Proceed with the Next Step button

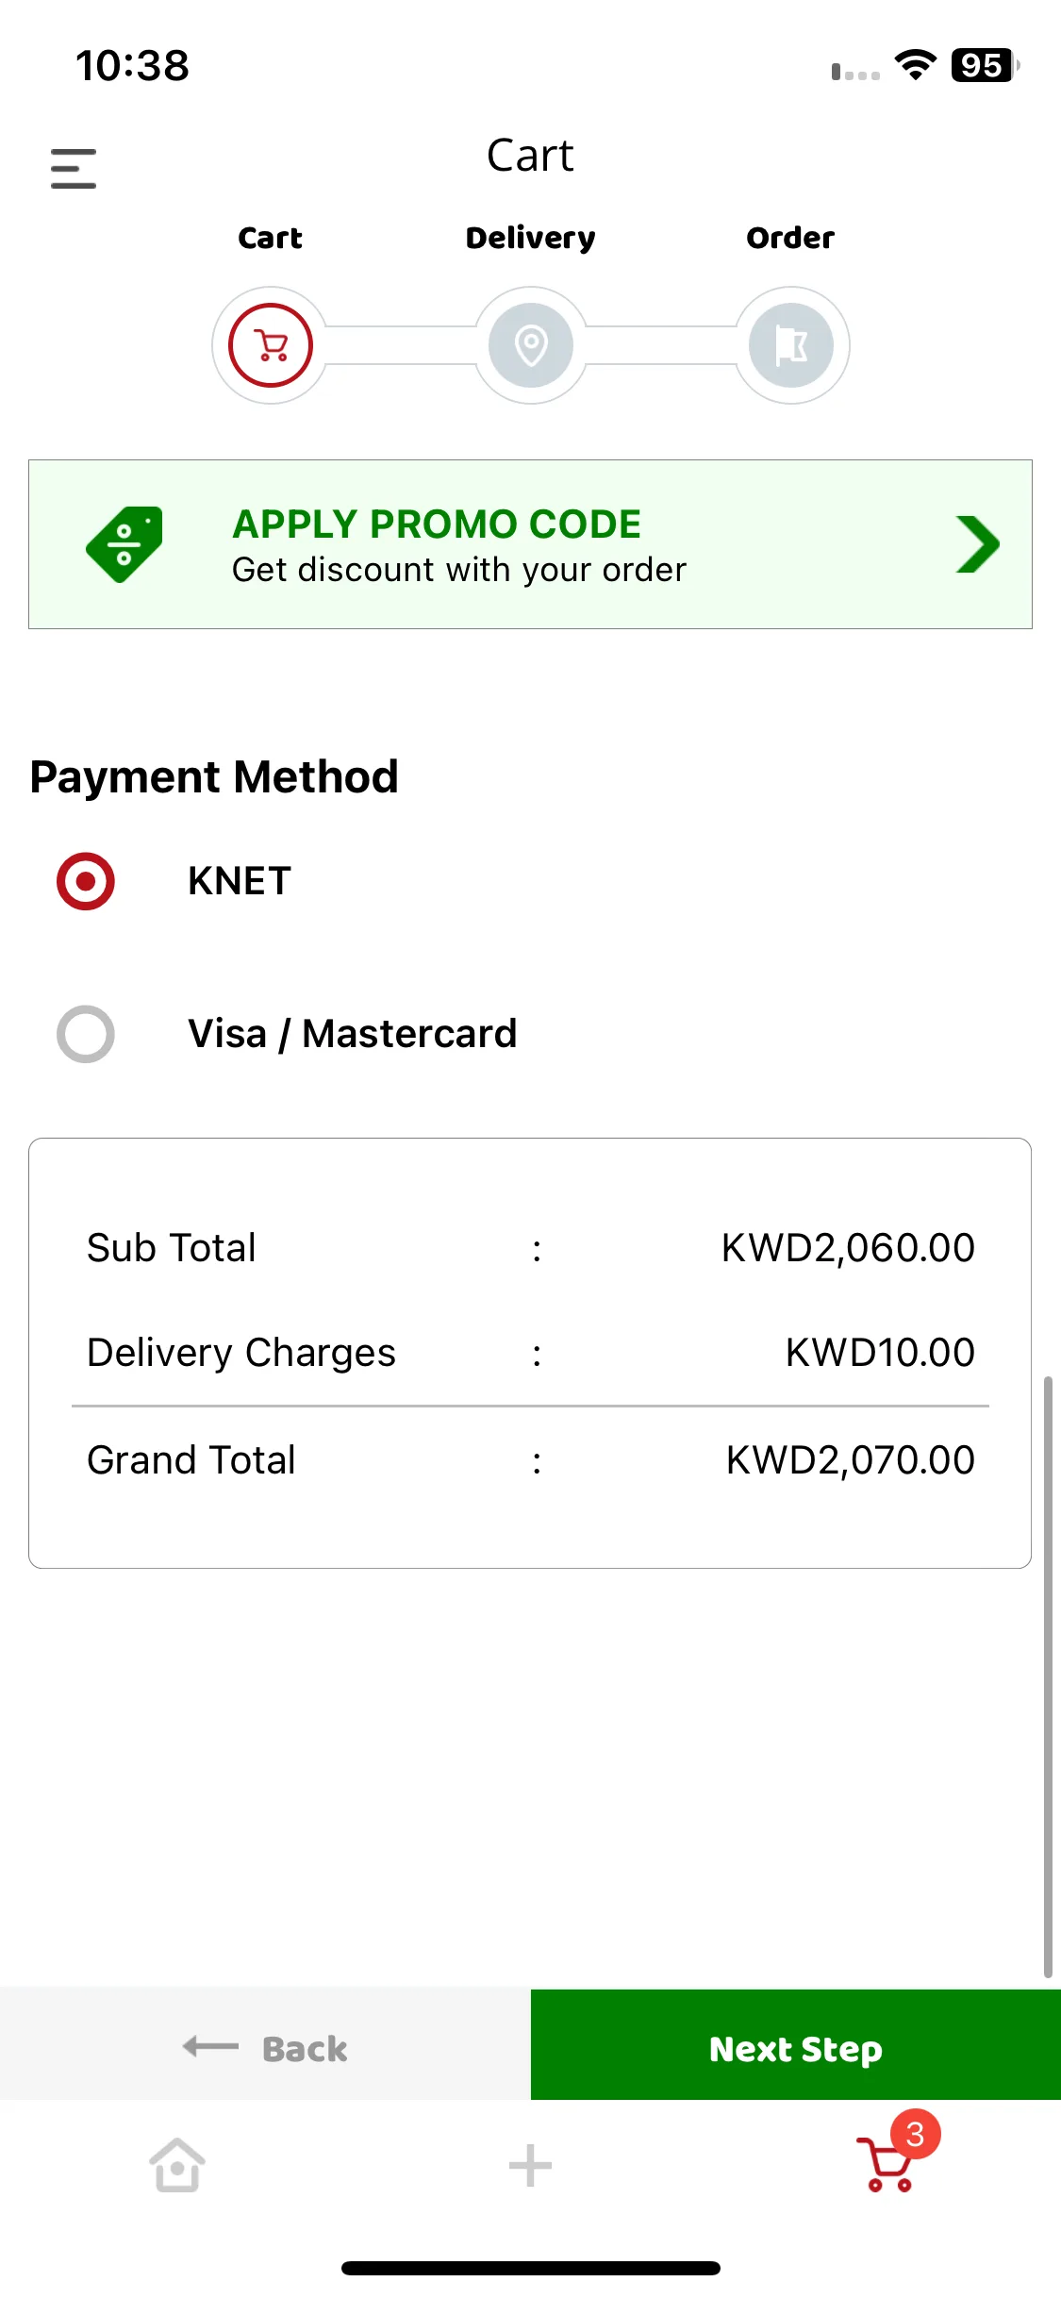click(x=796, y=2048)
